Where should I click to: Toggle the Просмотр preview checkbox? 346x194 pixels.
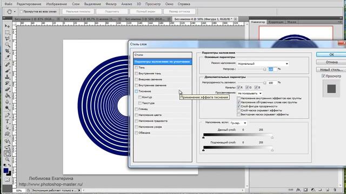click(323, 76)
